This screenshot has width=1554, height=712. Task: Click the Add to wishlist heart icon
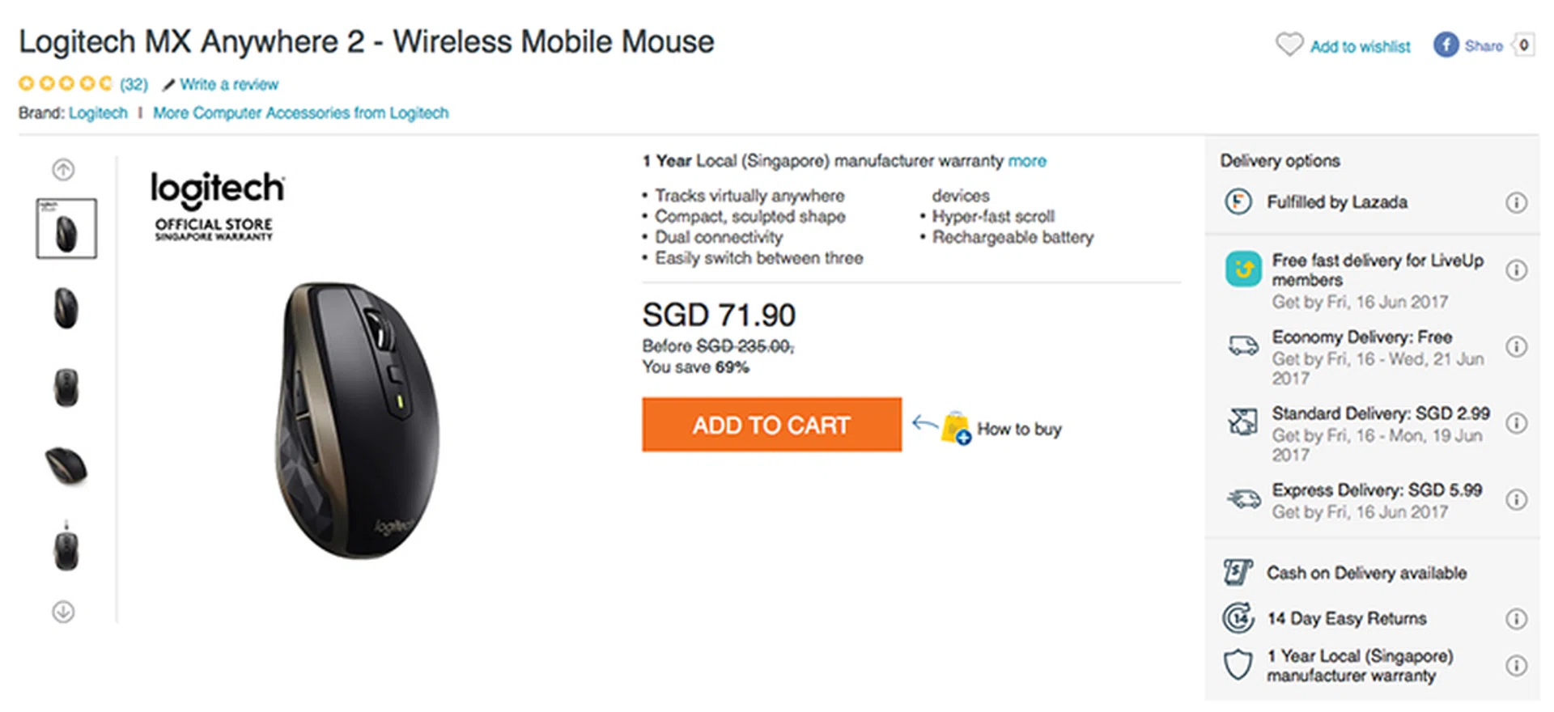click(1289, 44)
